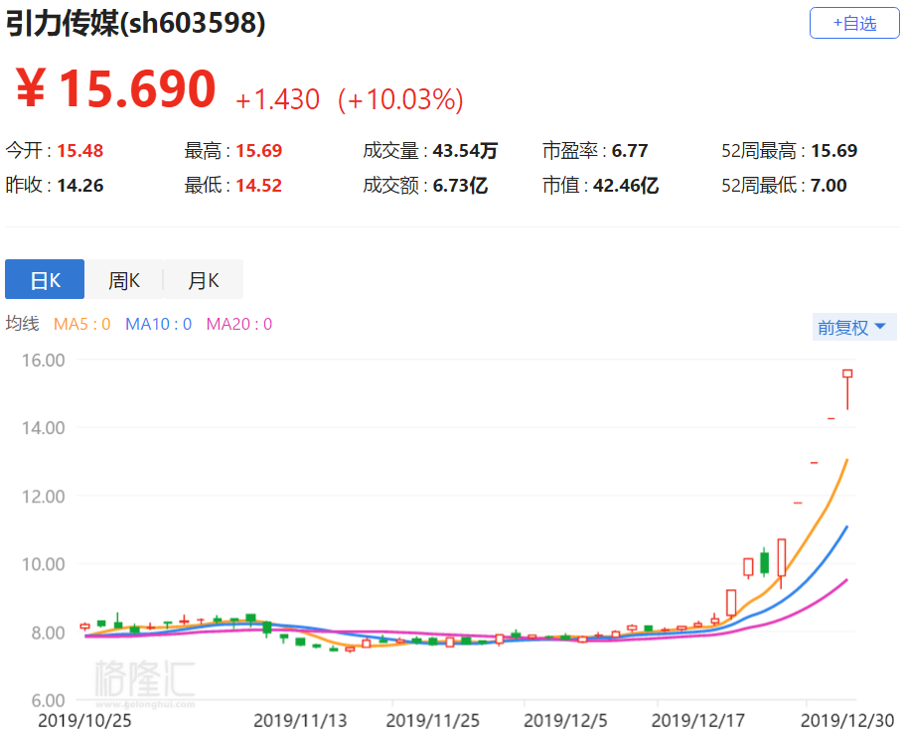
Task: Click the 今开 value 15.48
Action: click(x=79, y=151)
